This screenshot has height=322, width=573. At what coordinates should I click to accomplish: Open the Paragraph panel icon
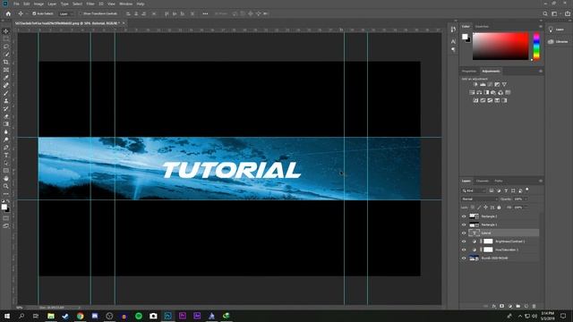tap(453, 50)
